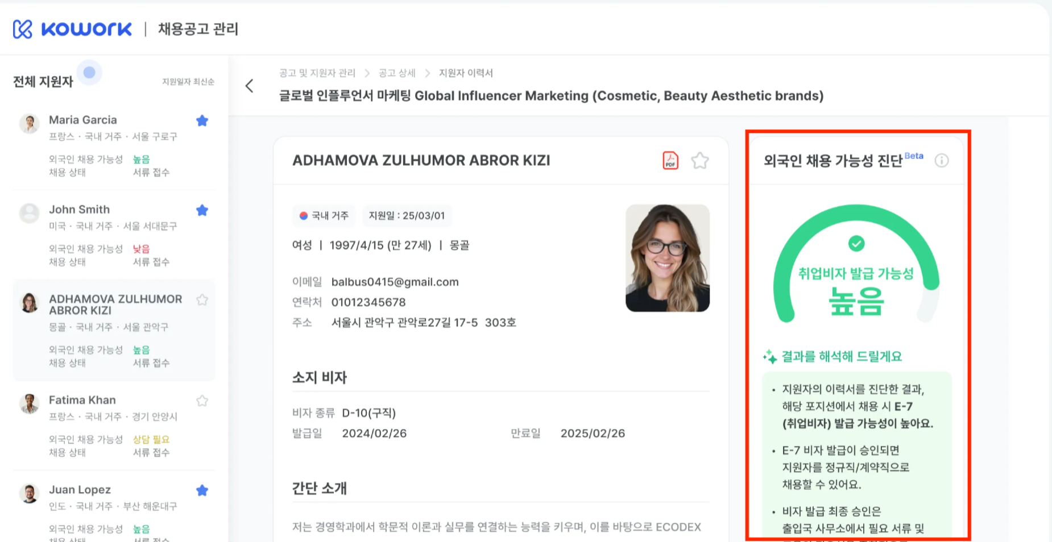Click expiry date 2025/02/26

pos(593,433)
